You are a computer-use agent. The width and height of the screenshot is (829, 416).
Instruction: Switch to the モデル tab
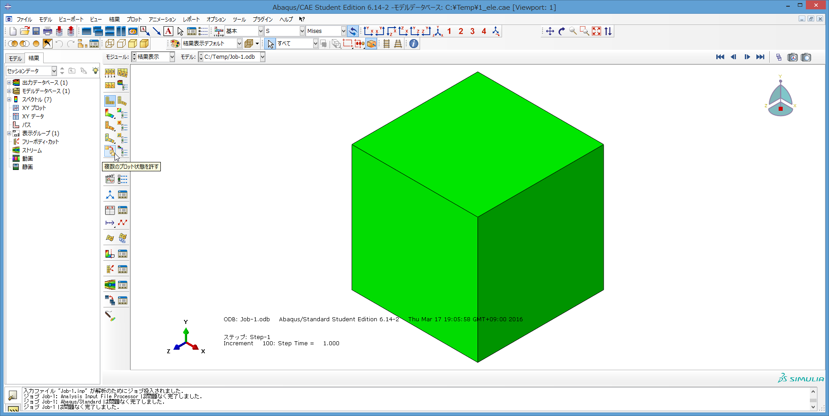[15, 58]
